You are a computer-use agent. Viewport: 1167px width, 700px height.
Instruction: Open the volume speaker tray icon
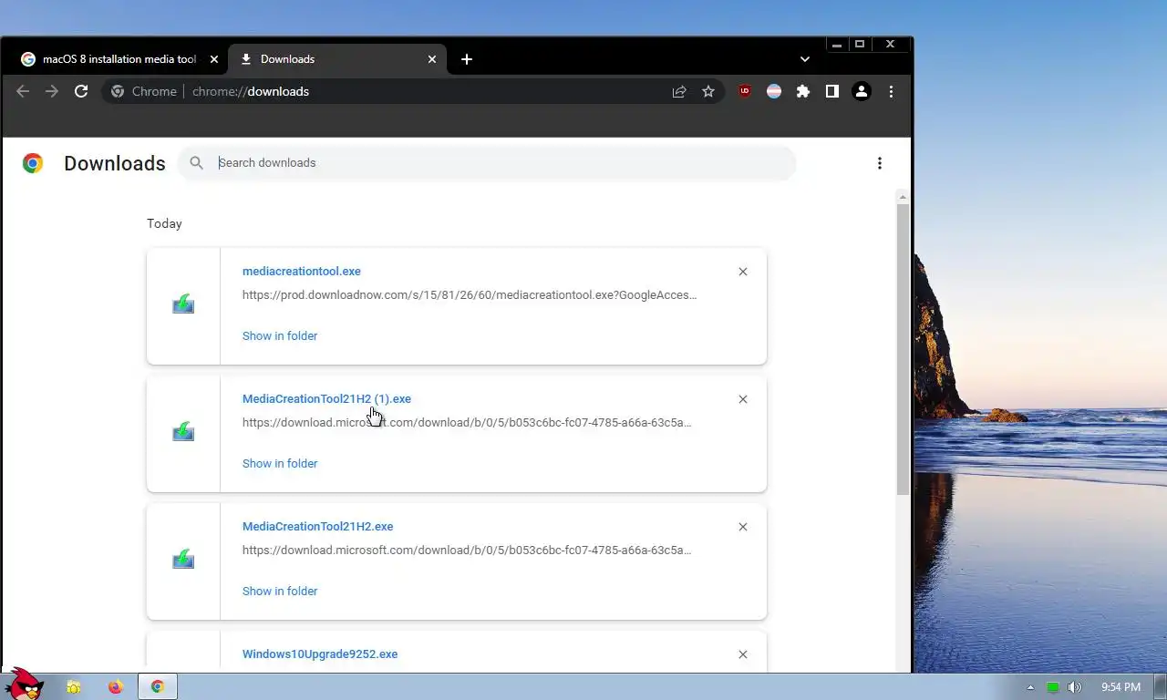click(x=1075, y=687)
